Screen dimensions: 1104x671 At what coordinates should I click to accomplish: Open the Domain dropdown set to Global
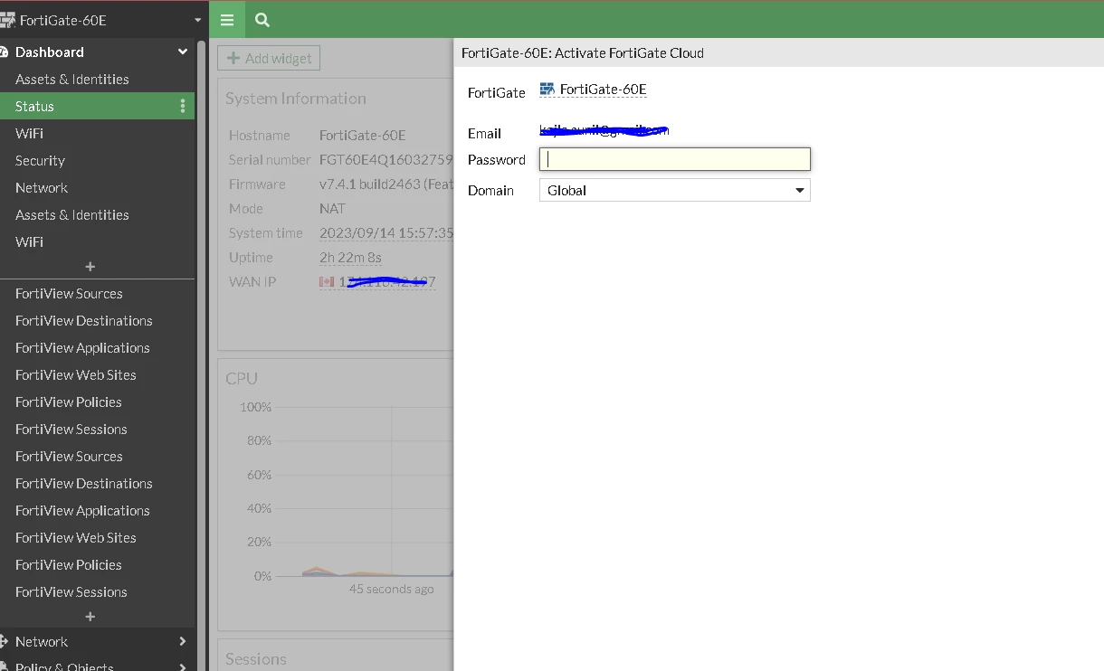click(674, 190)
